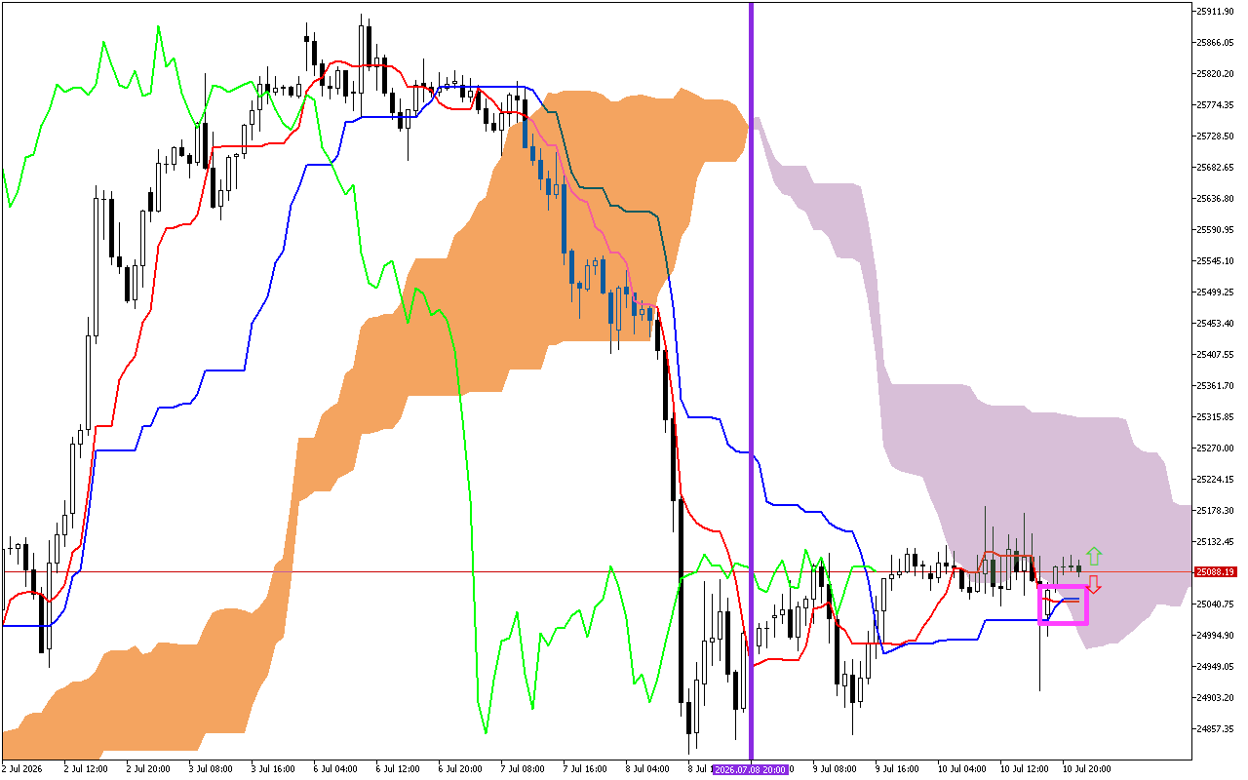Click price axis label 24949.05

[1217, 666]
